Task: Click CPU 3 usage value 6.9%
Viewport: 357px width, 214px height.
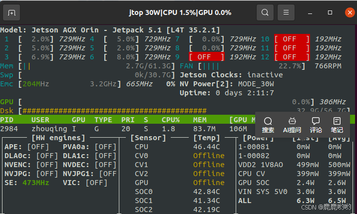Action: click(40, 57)
